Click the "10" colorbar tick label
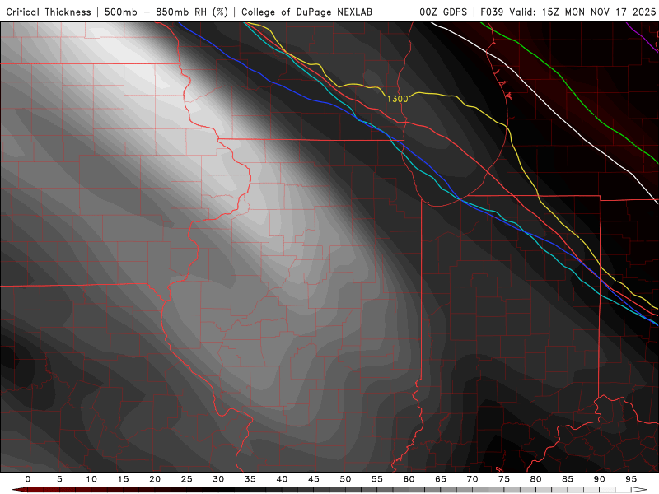The width and height of the screenshot is (659, 494). click(91, 479)
